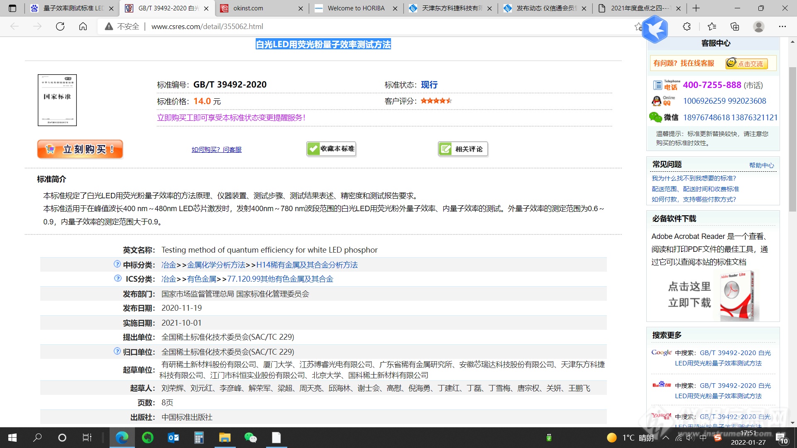The image size is (797, 448).
Task: Open 立即购买享受状态变更提醒服务 link
Action: pos(231,117)
